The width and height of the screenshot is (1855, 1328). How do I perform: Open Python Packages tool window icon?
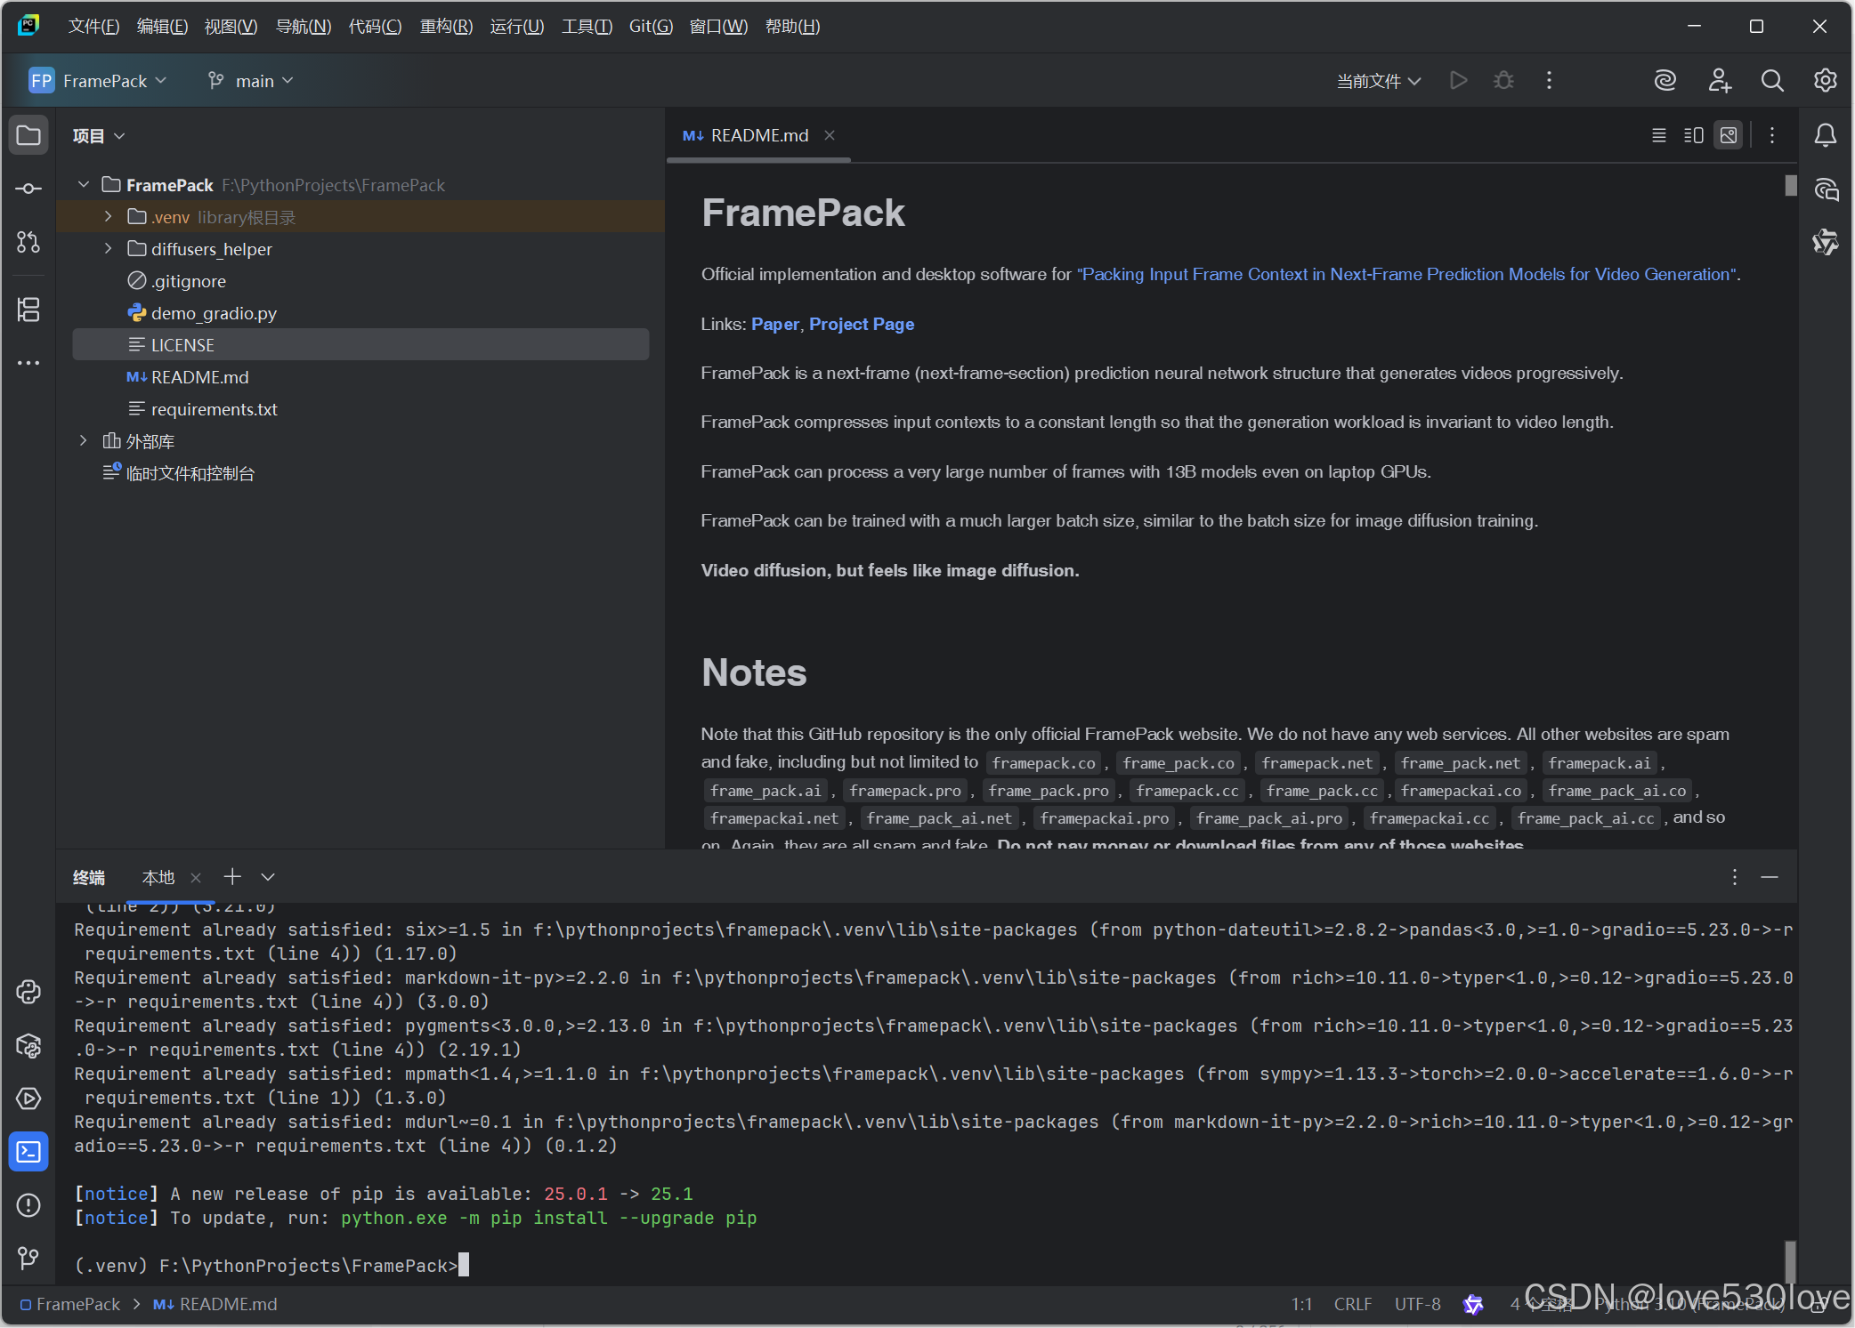click(x=28, y=1045)
